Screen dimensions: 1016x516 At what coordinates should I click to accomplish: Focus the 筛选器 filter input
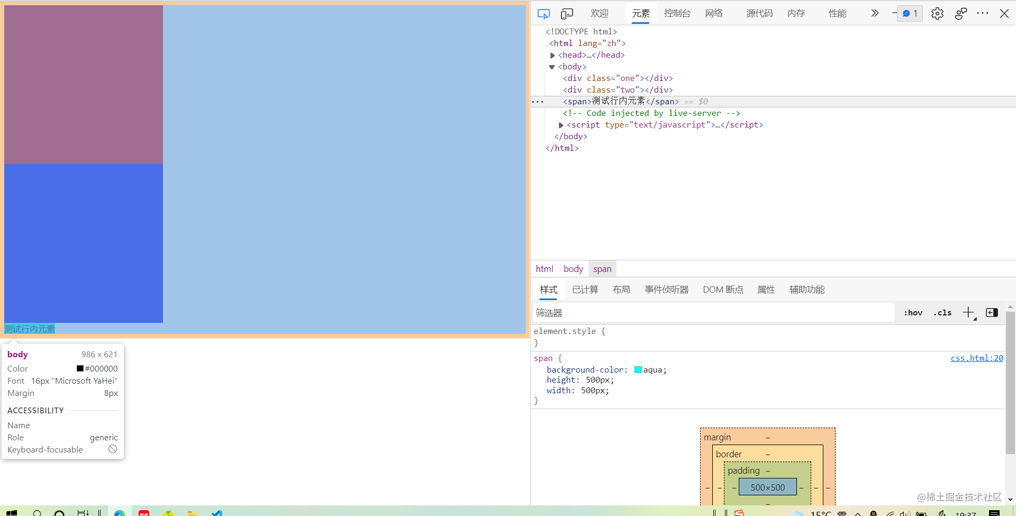[x=713, y=313]
